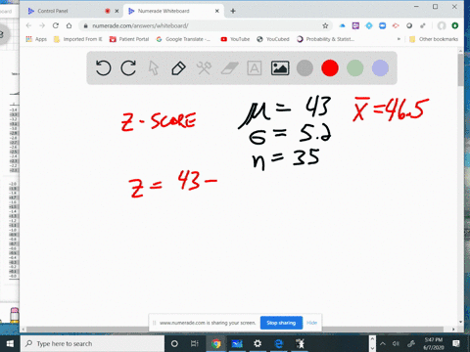The image size is (470, 352).
Task: Click Stop sharing button
Action: point(281,323)
